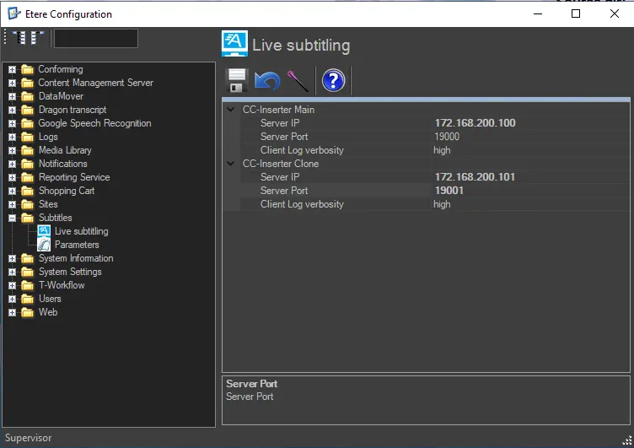Image resolution: width=634 pixels, height=448 pixels.
Task: Open Parameters under Subtitles
Action: (x=77, y=245)
